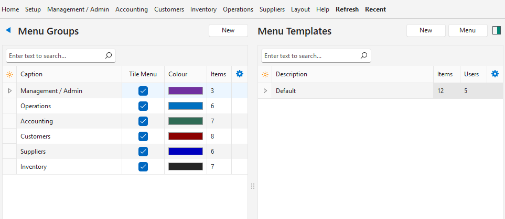Click the Menu button in Menu Templates

pyautogui.click(x=467, y=31)
